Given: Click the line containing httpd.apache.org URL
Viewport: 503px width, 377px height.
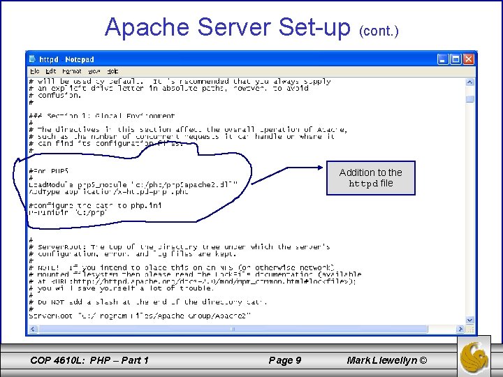Looking at the screenshot, I should (193, 281).
